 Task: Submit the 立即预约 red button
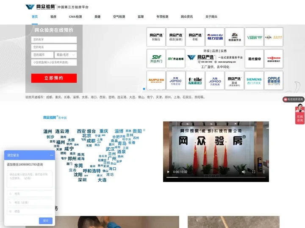click(x=54, y=78)
